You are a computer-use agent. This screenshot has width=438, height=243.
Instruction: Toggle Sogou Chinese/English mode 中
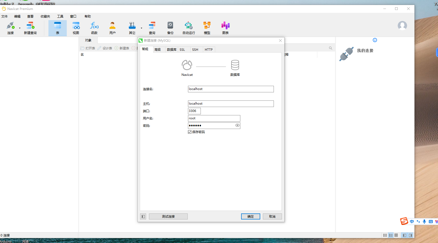tap(412, 222)
